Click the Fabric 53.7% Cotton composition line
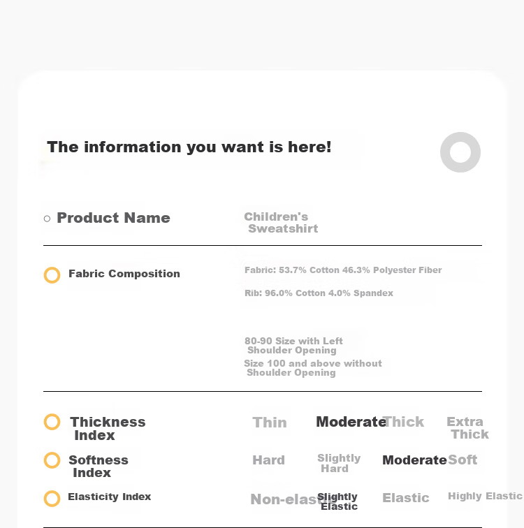Screen dimensions: 524x528 [x=343, y=270]
